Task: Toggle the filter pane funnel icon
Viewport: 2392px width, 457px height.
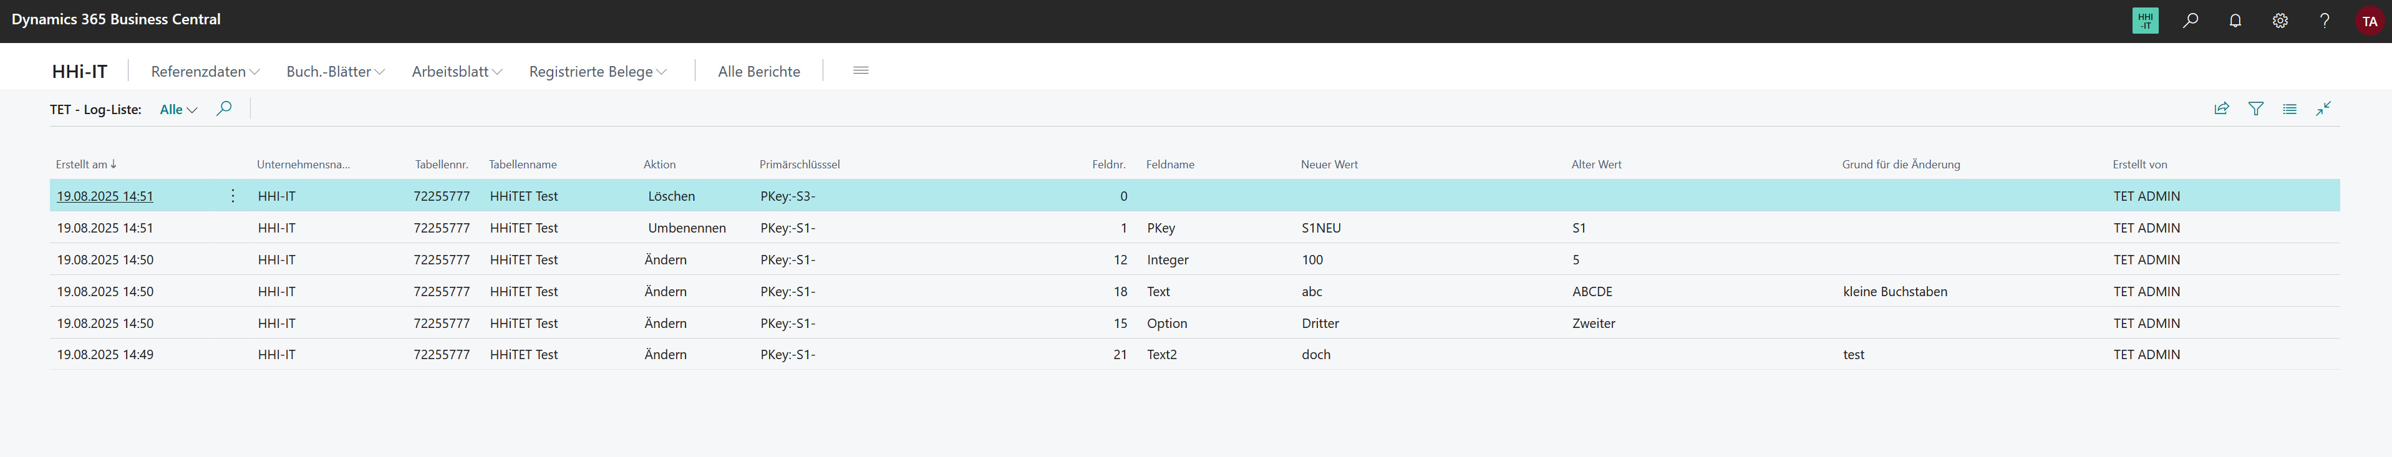Action: [2255, 108]
